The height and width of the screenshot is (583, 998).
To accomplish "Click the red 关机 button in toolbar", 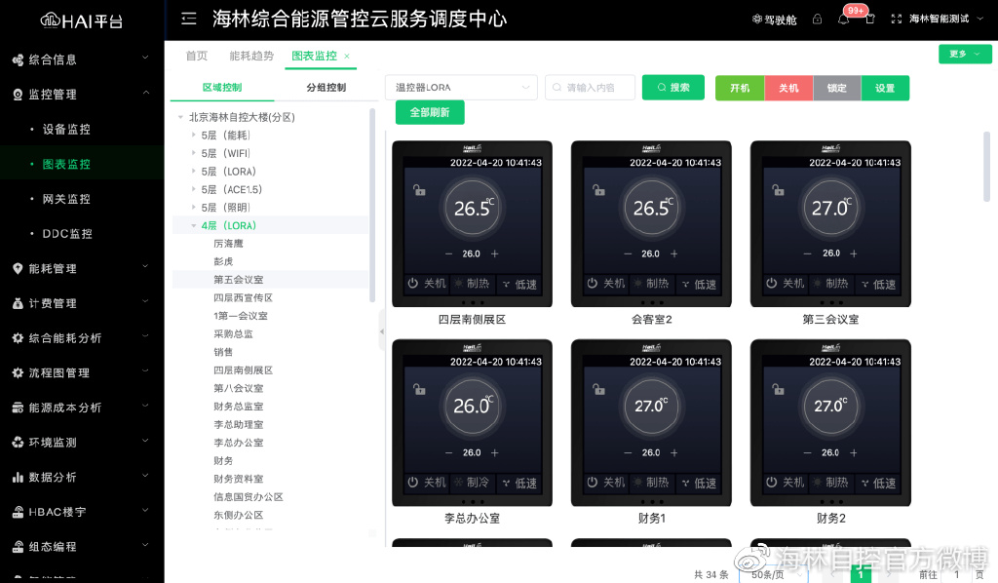I will (788, 88).
